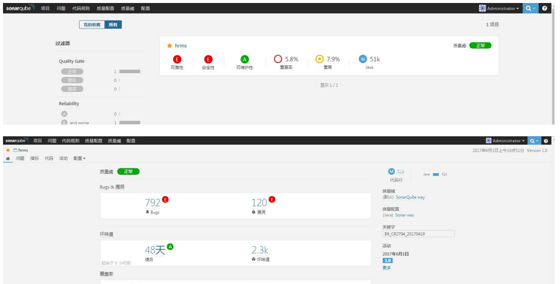Viewport: 560px width, 284px height.
Task: Click the Administrator avatar on the projects list page
Action: pos(482,8)
